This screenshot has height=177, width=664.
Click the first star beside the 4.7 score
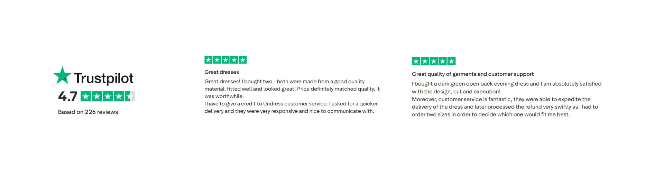coord(86,96)
